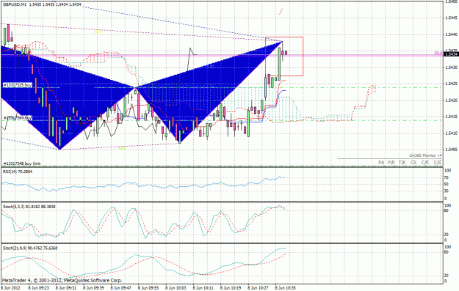This screenshot has height=291, width=459.
Task: Click the PA monitor column label
Action: [381, 163]
